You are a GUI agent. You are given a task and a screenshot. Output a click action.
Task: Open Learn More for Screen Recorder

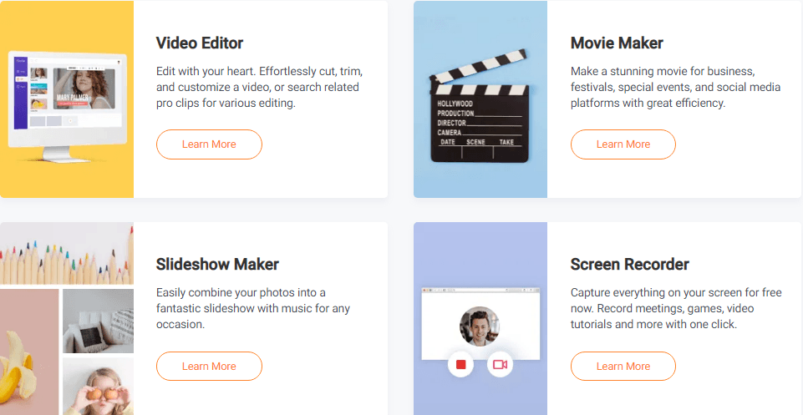623,367
